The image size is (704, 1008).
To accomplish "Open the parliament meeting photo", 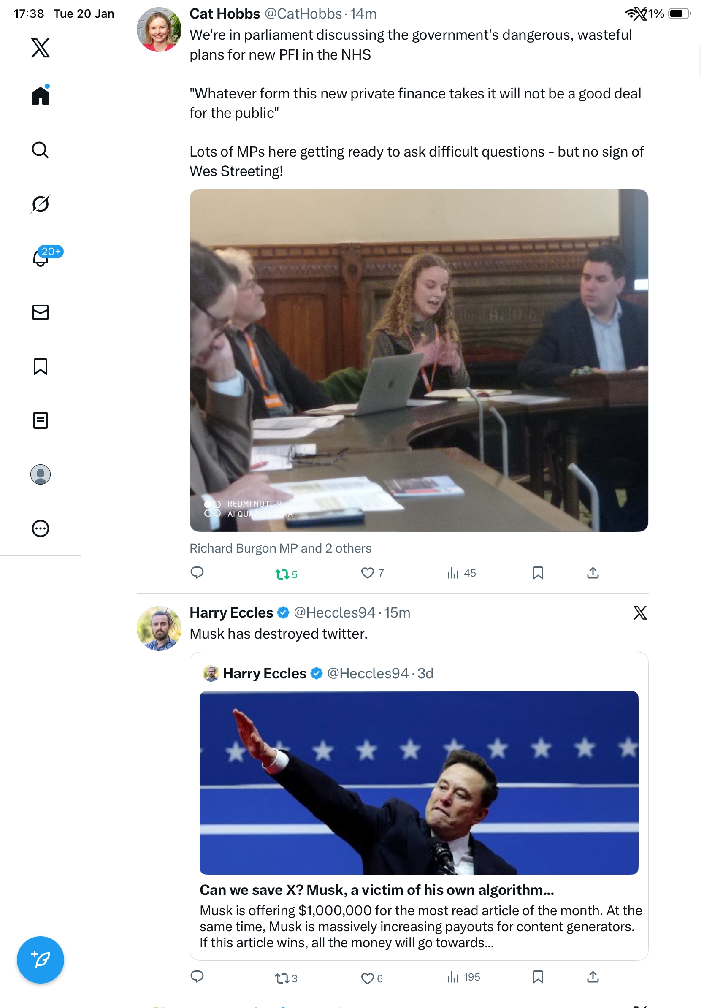I will 419,360.
